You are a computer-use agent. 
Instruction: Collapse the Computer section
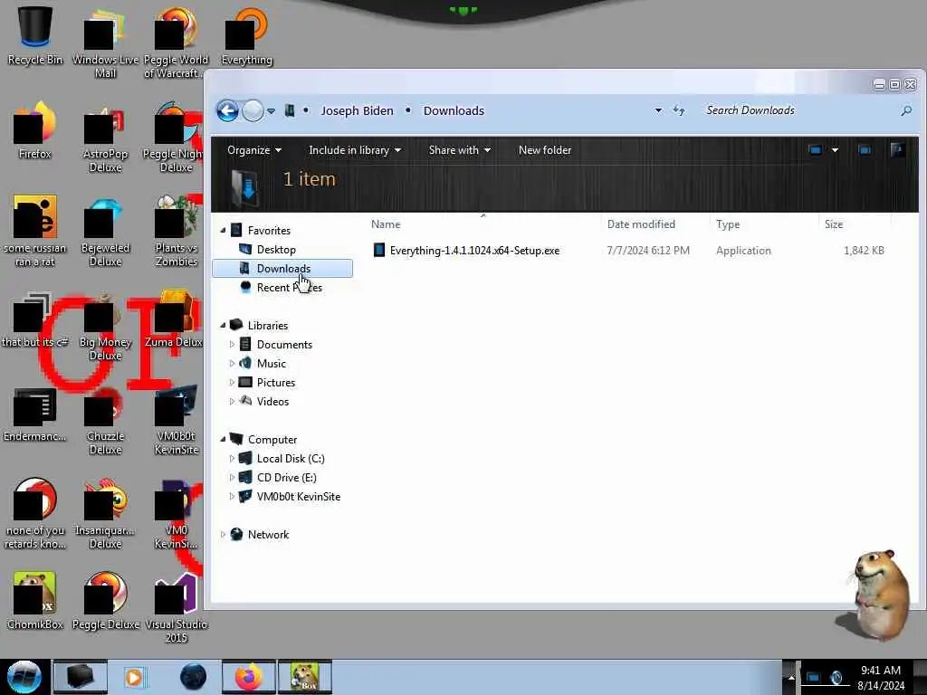click(x=223, y=440)
